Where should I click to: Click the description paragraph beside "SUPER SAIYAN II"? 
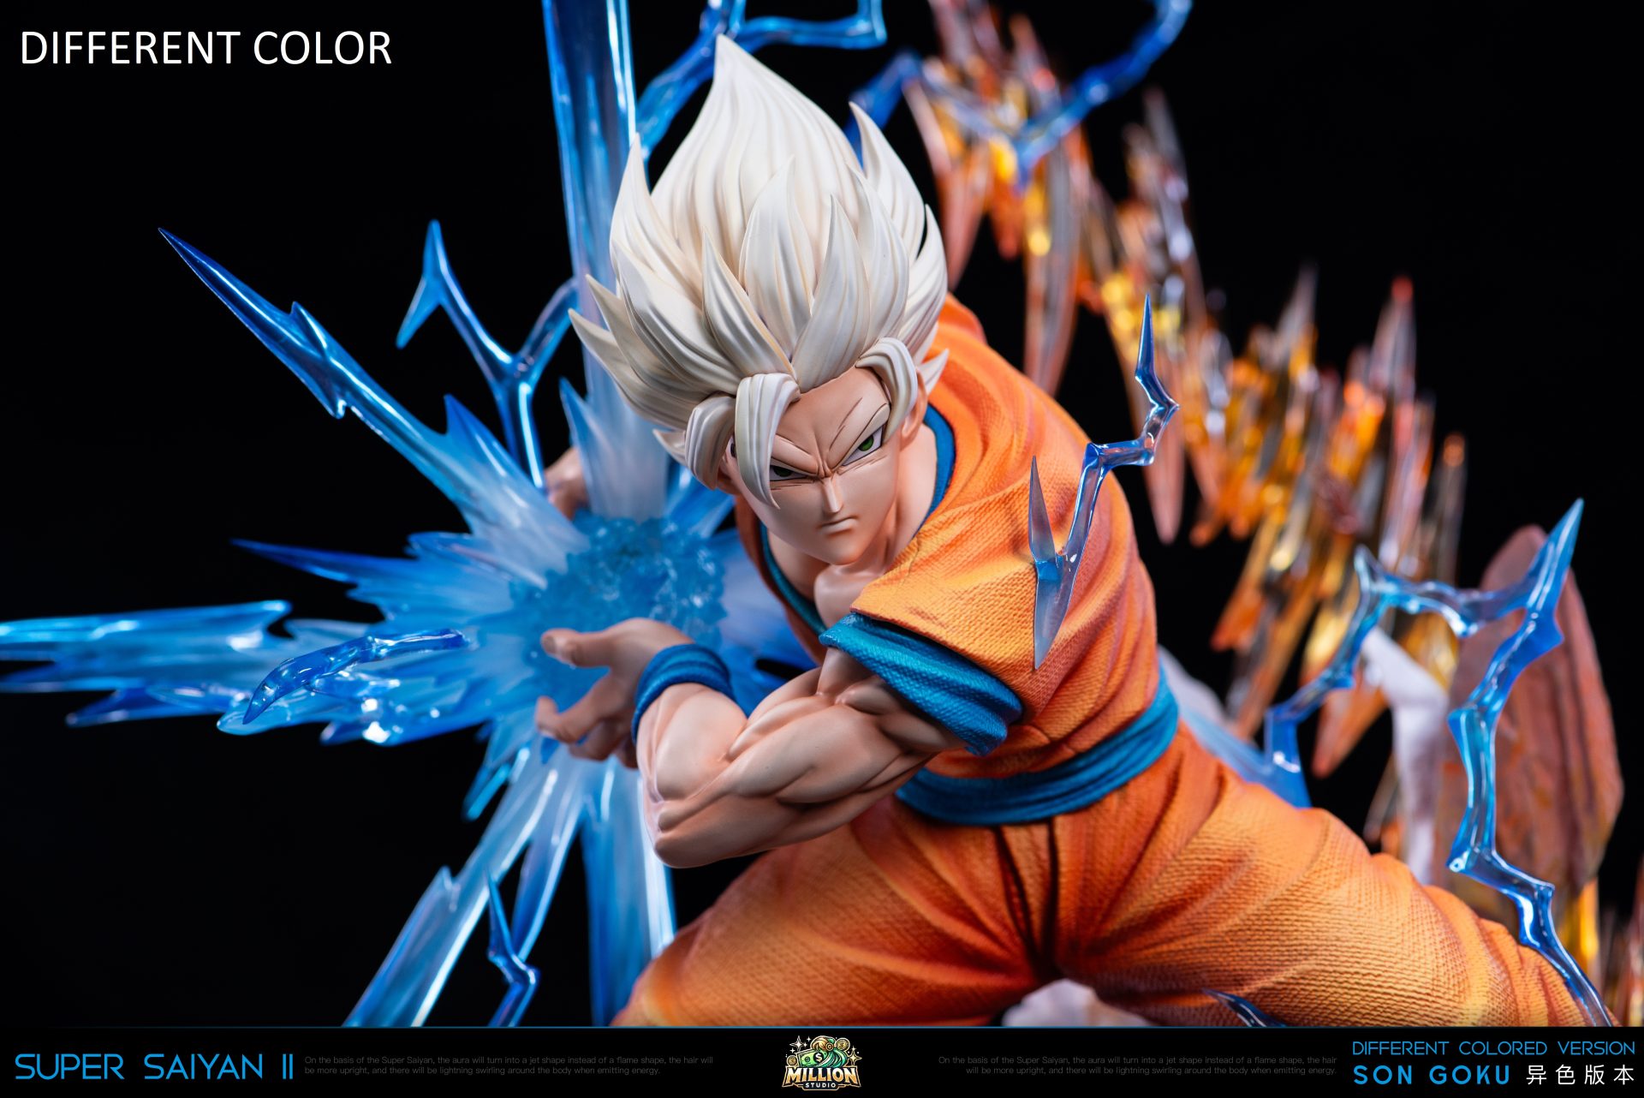(509, 1065)
